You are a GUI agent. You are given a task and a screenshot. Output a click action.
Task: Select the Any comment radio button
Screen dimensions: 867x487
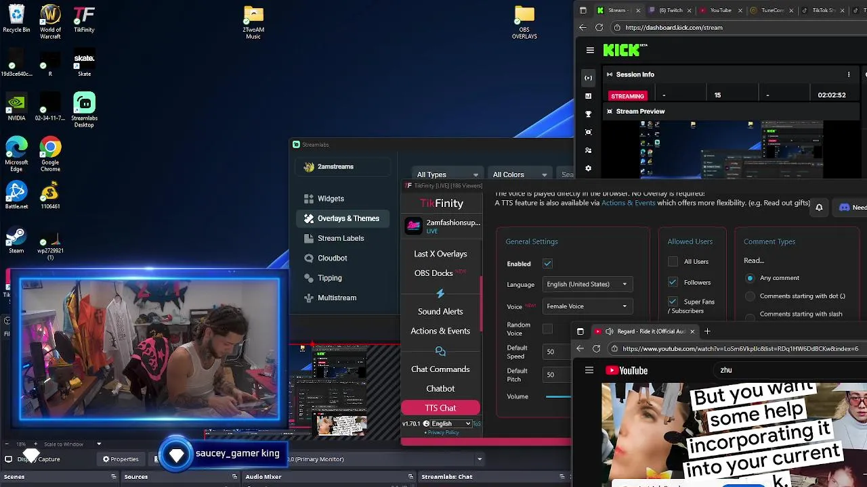coord(750,278)
